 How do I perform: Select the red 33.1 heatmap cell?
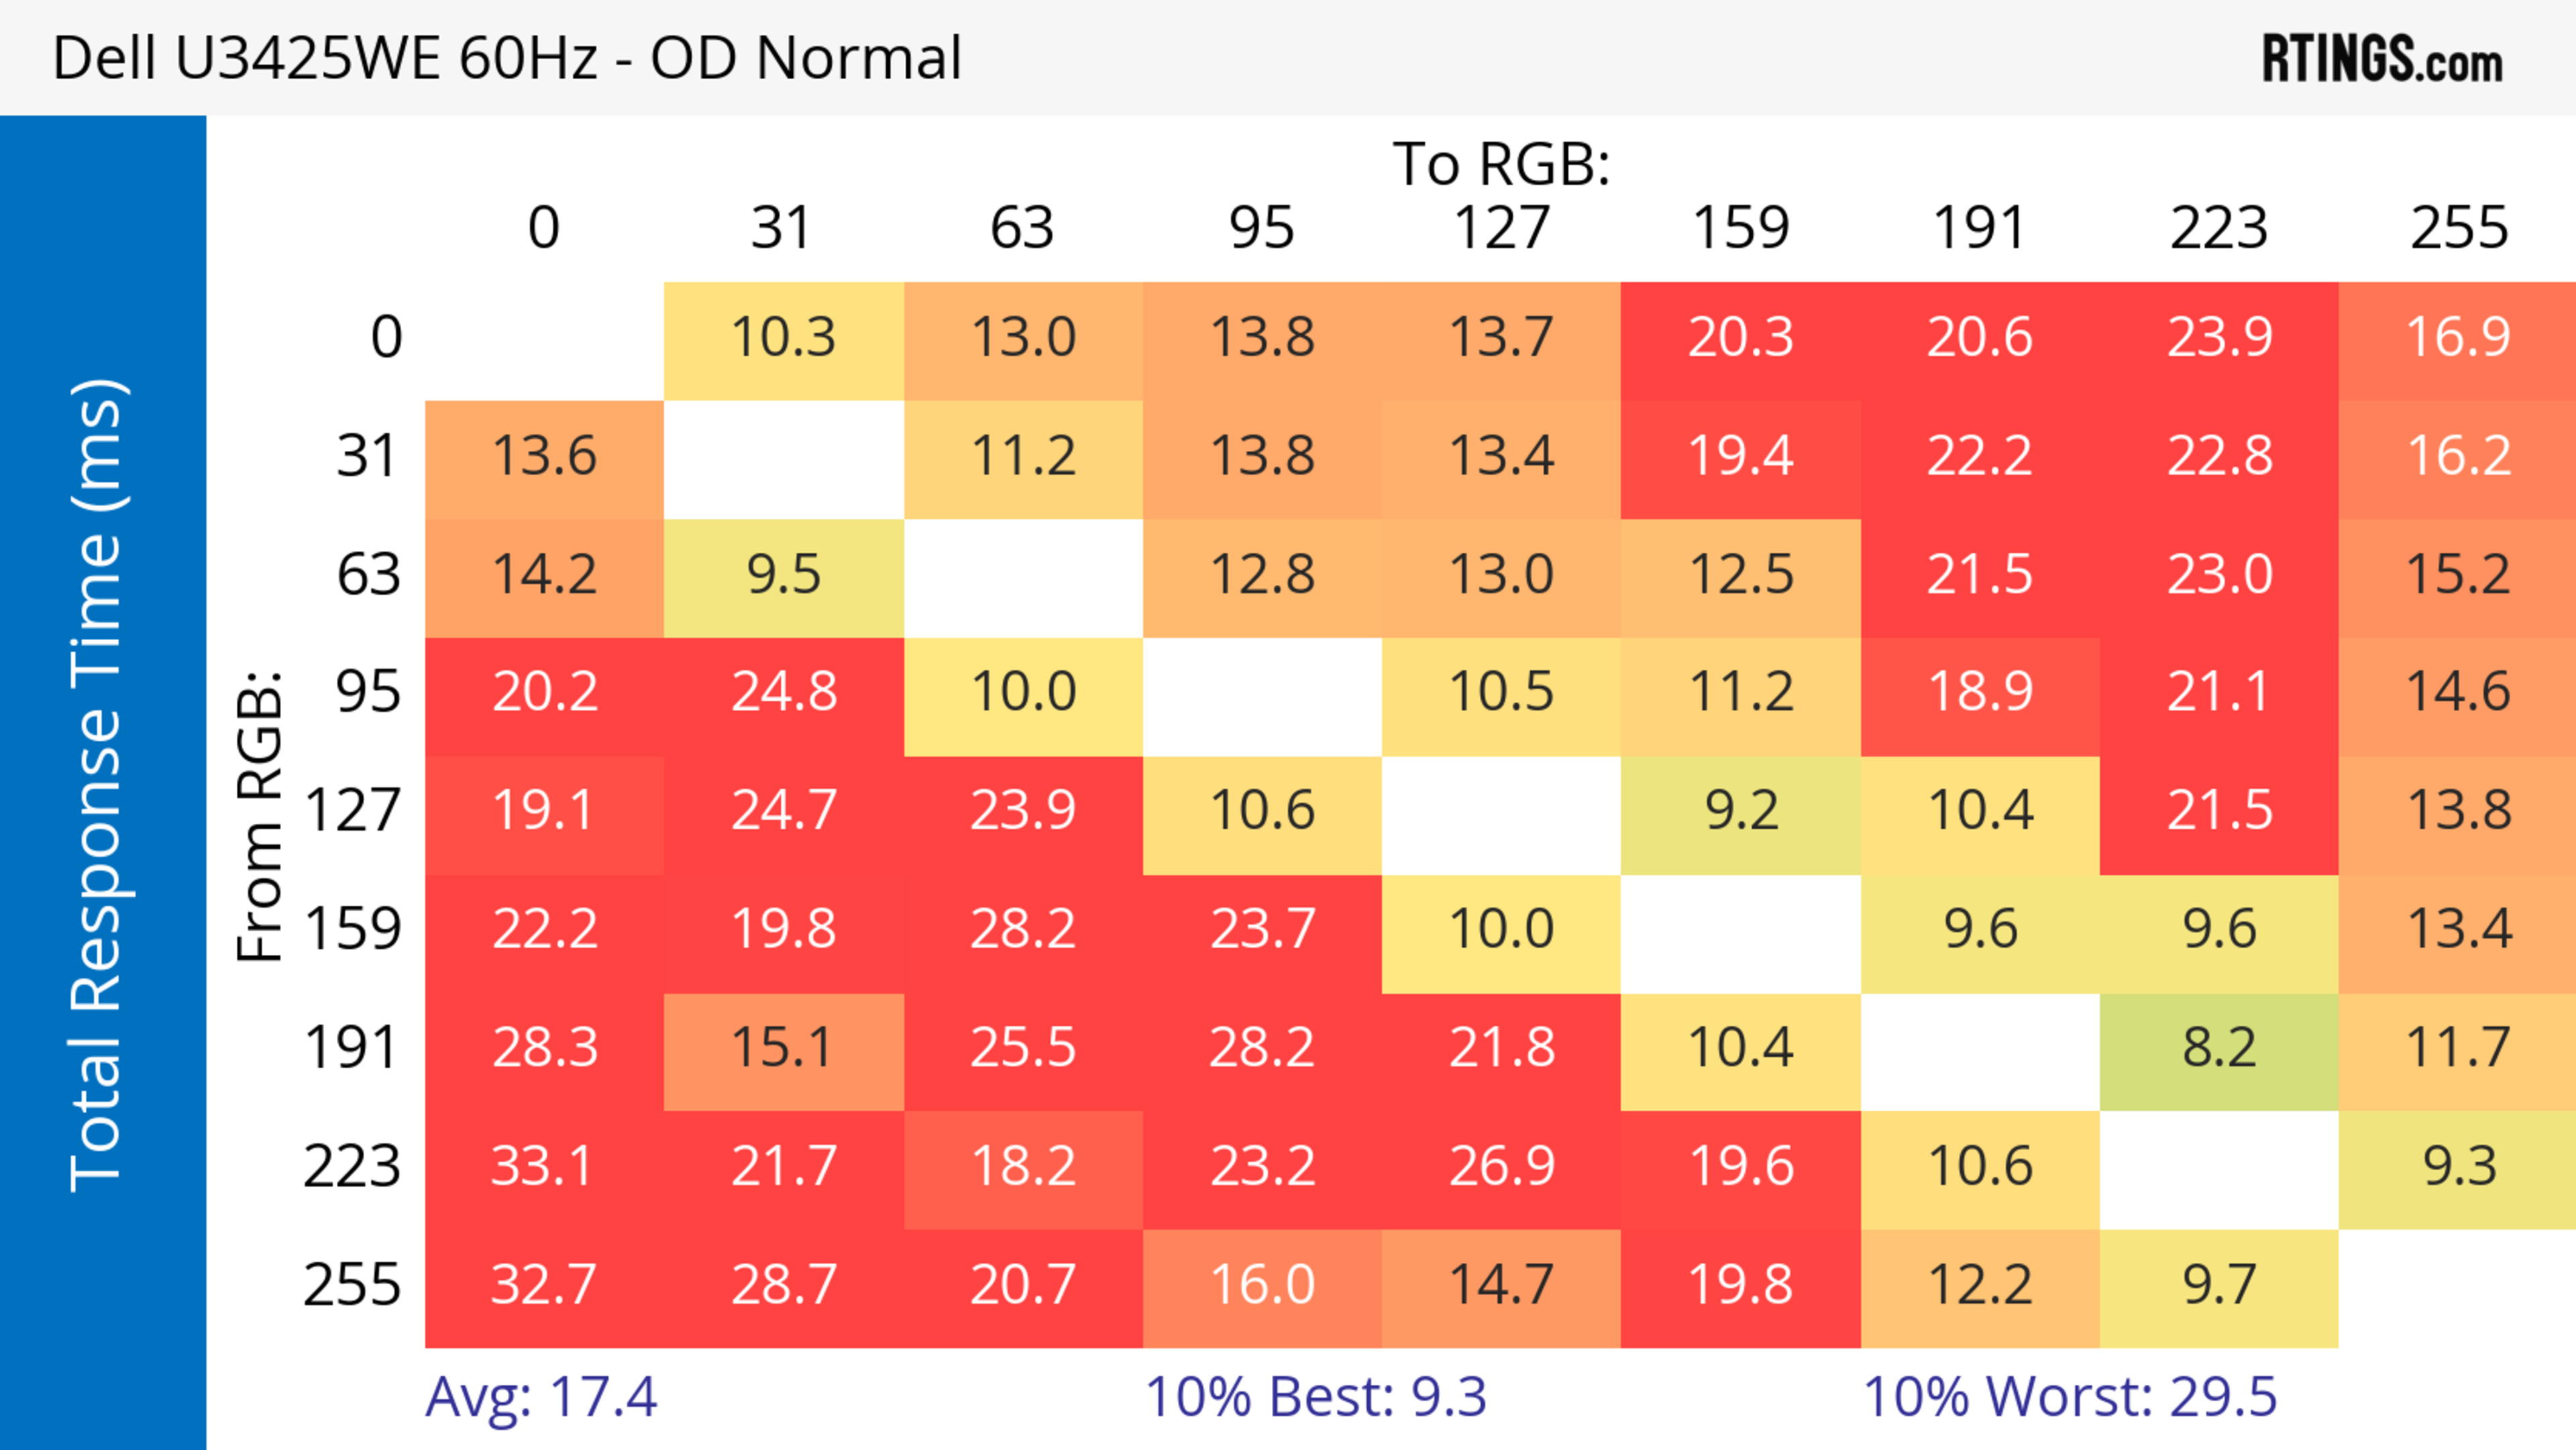(x=544, y=1166)
